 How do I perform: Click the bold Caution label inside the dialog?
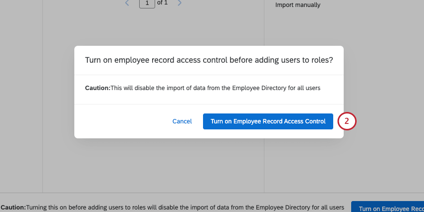(x=98, y=88)
